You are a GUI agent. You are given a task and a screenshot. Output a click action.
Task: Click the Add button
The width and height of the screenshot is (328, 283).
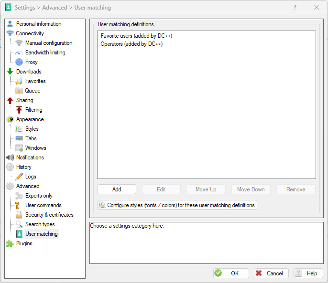(x=117, y=189)
